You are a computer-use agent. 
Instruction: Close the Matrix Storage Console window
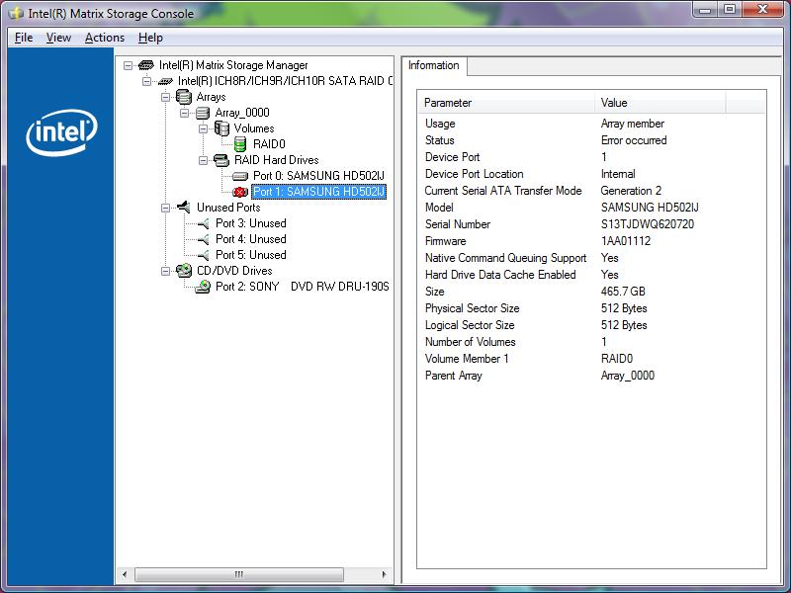(762, 10)
